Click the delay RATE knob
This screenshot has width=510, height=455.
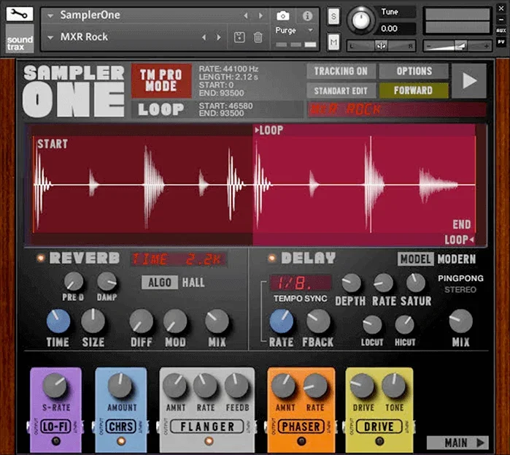282,321
